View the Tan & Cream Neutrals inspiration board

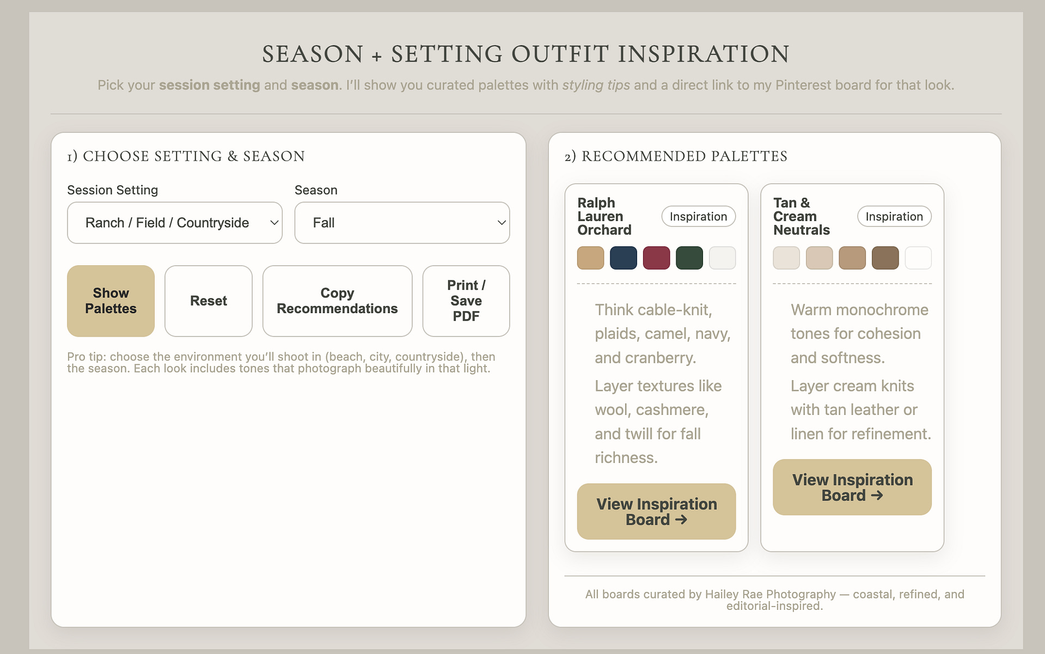(851, 487)
